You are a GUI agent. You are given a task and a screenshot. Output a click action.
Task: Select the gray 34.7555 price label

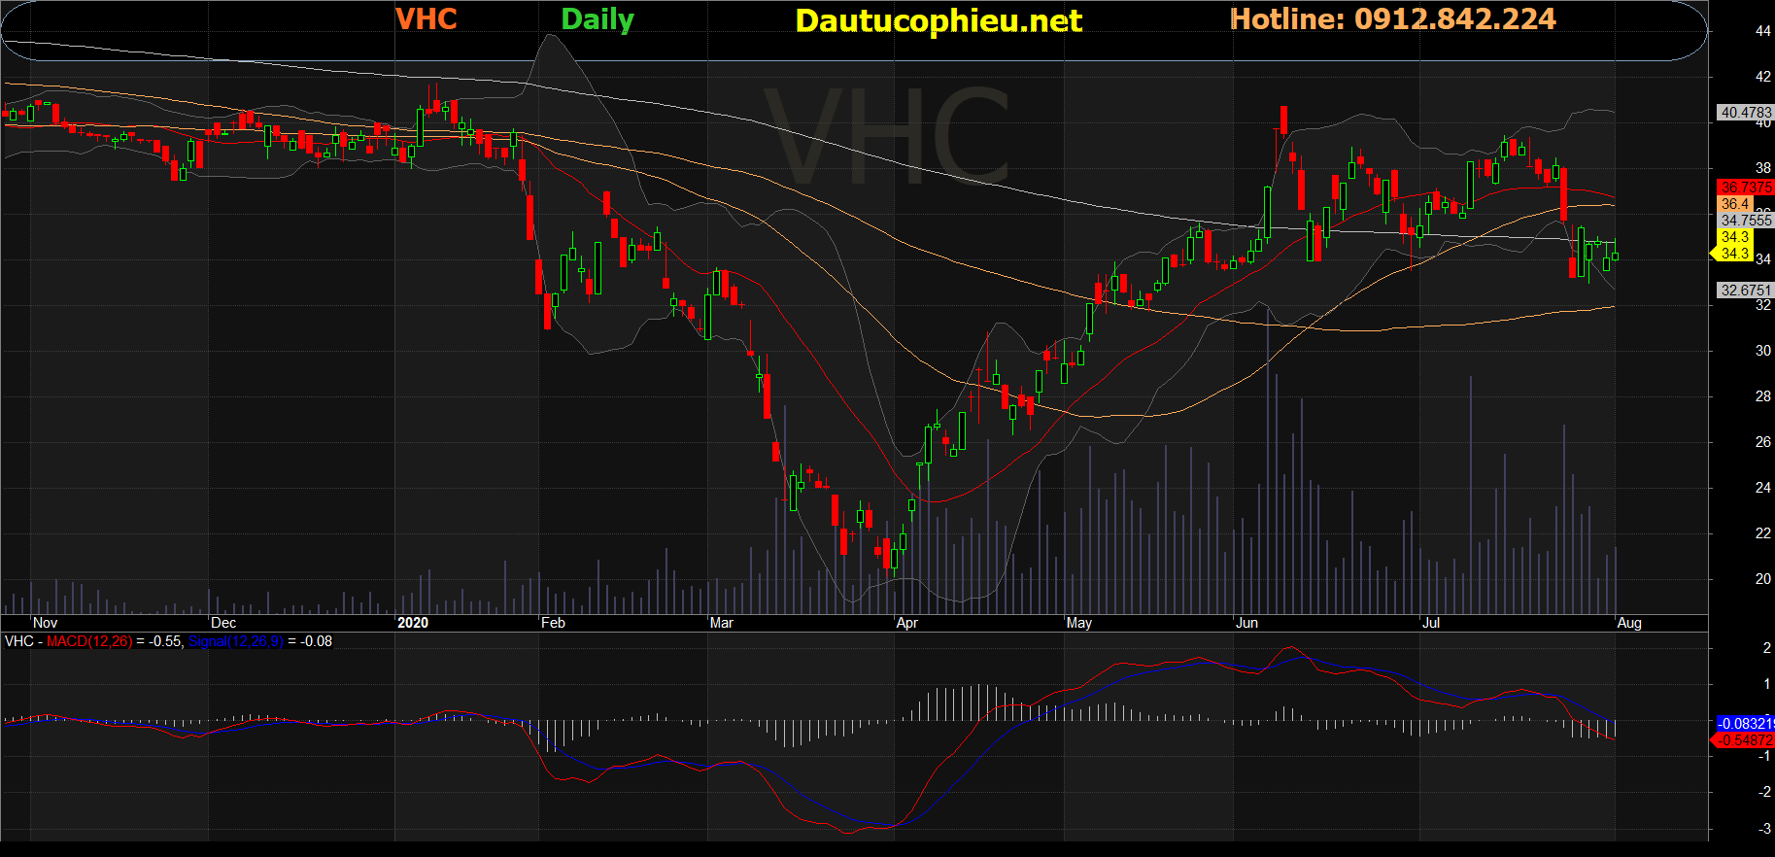(x=1745, y=221)
